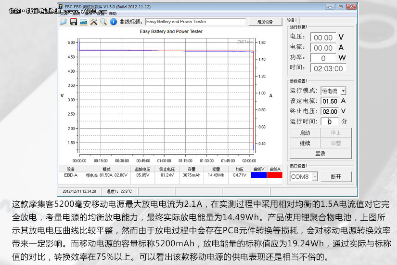Image resolution: width=397 pixels, height=265 pixels.
Task: Click the EBC-EBD app icon in title bar
Action: click(x=61, y=6)
